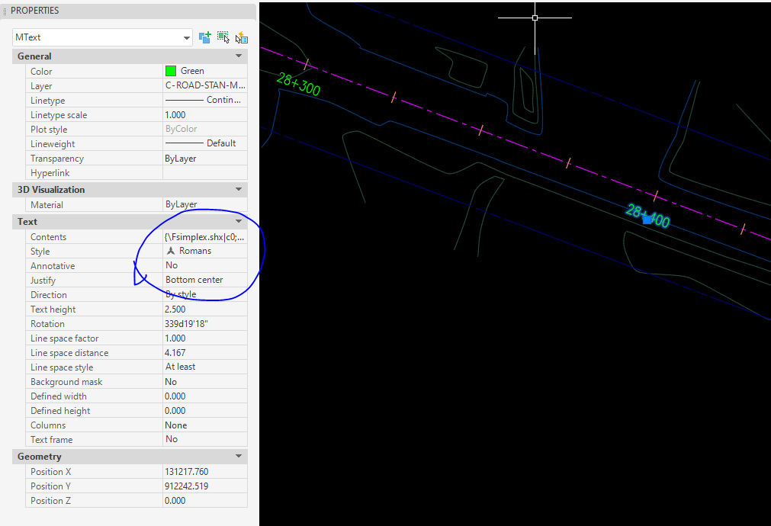Toggle the Annotative property to Yes
This screenshot has height=526, width=771.
pos(204,265)
